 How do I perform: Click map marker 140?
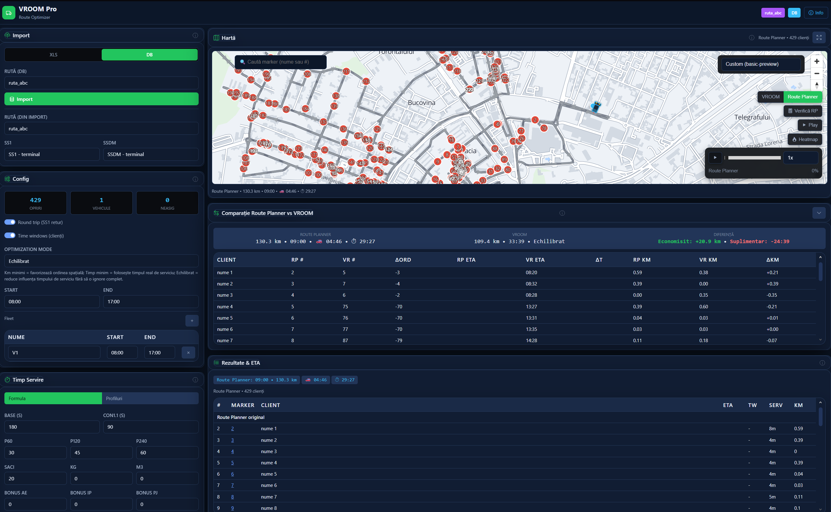tap(324, 150)
